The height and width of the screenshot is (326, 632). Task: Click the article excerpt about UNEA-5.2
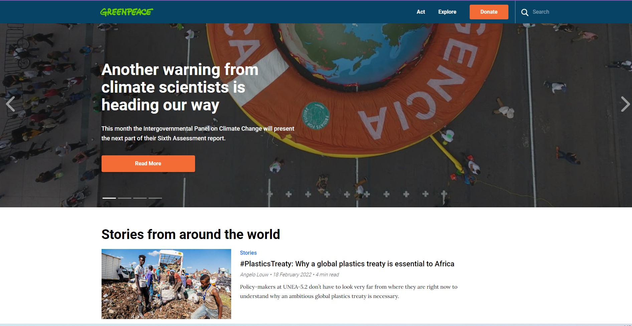pyautogui.click(x=349, y=292)
